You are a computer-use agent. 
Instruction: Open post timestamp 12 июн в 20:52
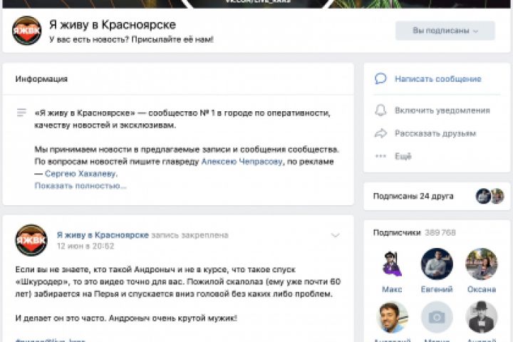[85, 246]
